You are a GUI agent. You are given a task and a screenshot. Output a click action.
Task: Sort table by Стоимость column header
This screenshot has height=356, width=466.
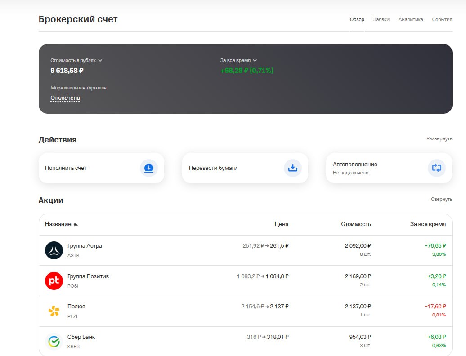click(x=356, y=224)
